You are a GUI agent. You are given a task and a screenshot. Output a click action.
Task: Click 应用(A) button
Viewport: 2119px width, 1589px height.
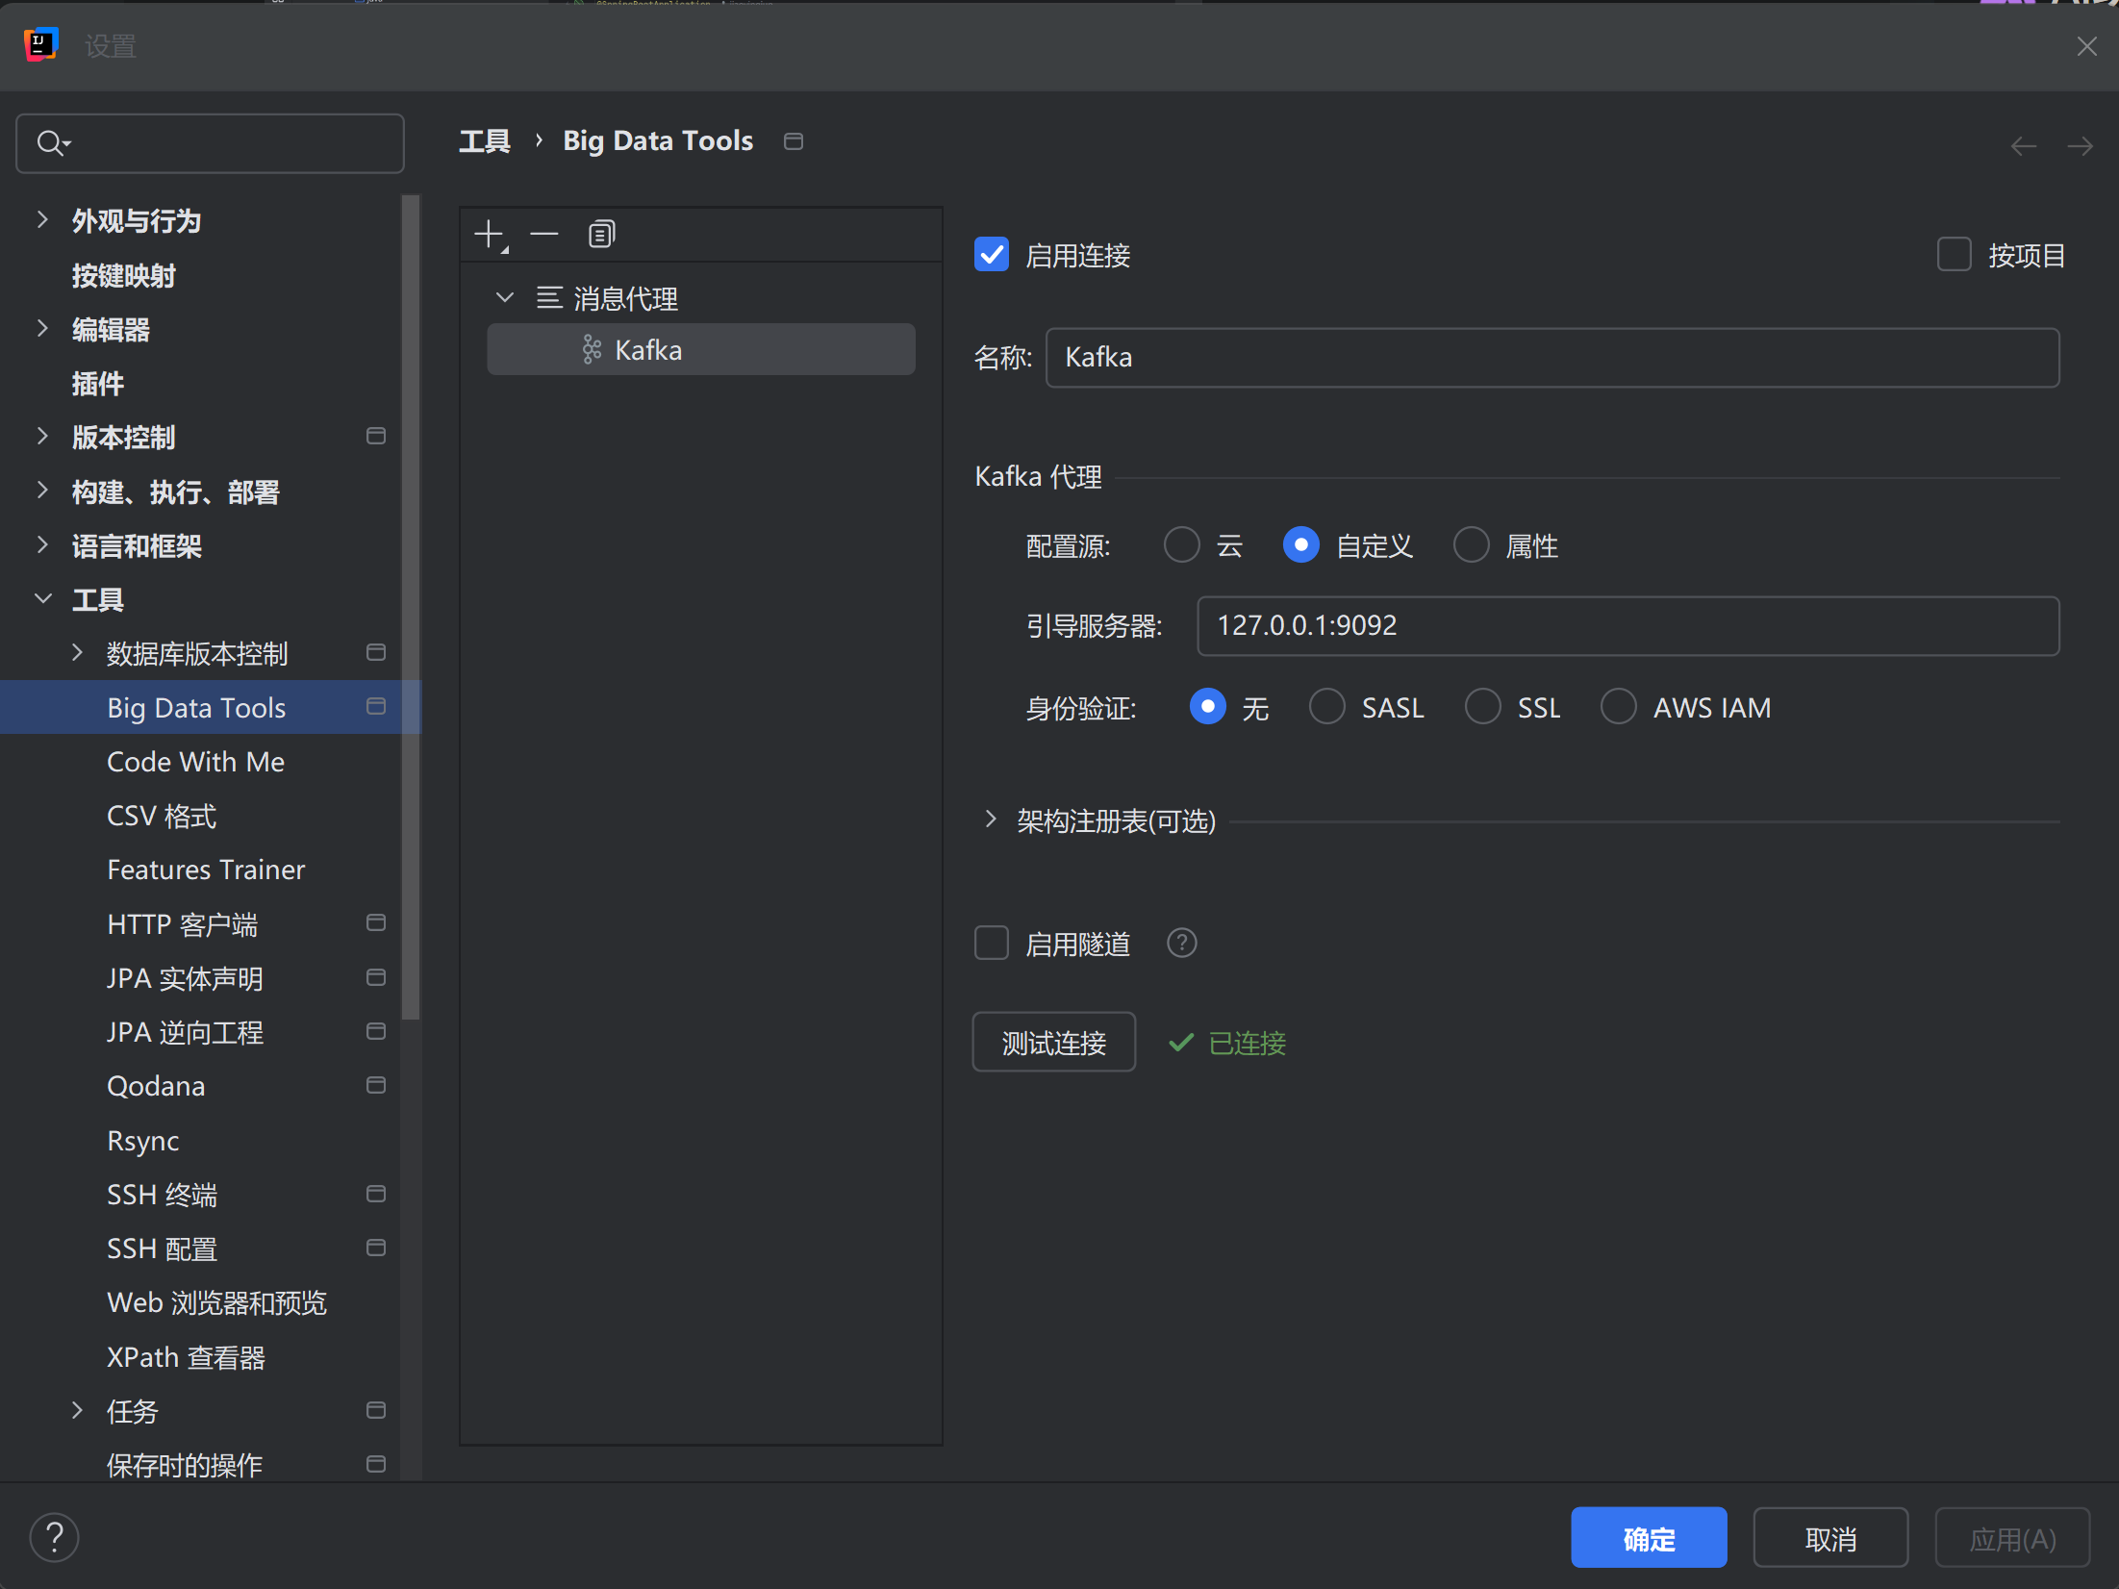click(2012, 1538)
